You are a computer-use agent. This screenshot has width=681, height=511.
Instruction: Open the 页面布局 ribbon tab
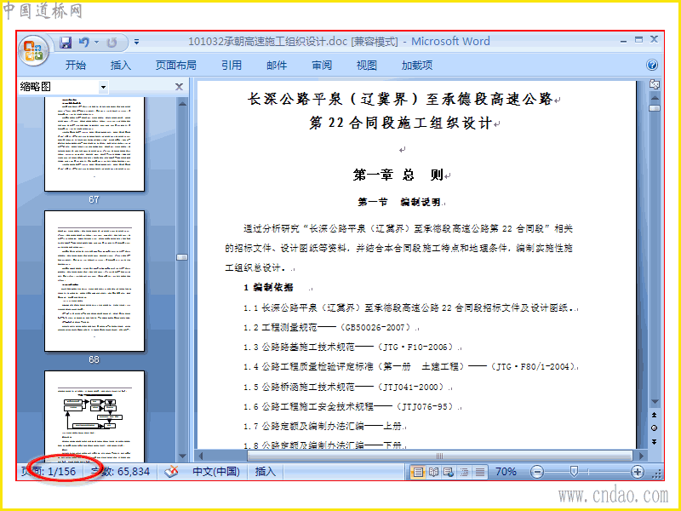[x=176, y=66]
